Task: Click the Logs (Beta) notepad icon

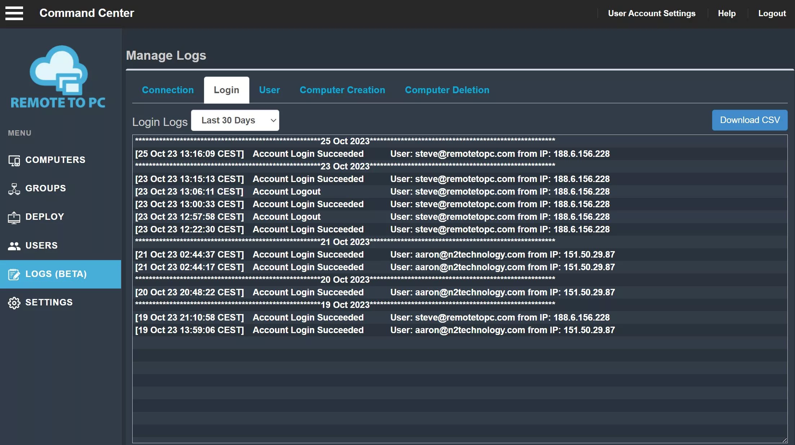Action: pyautogui.click(x=14, y=274)
